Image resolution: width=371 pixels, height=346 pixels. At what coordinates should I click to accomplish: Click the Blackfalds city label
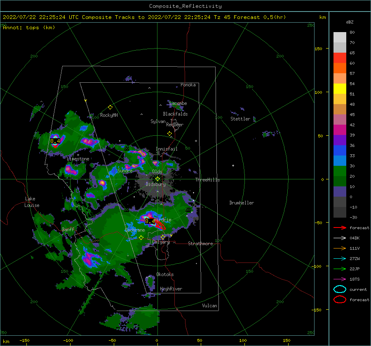point(175,114)
